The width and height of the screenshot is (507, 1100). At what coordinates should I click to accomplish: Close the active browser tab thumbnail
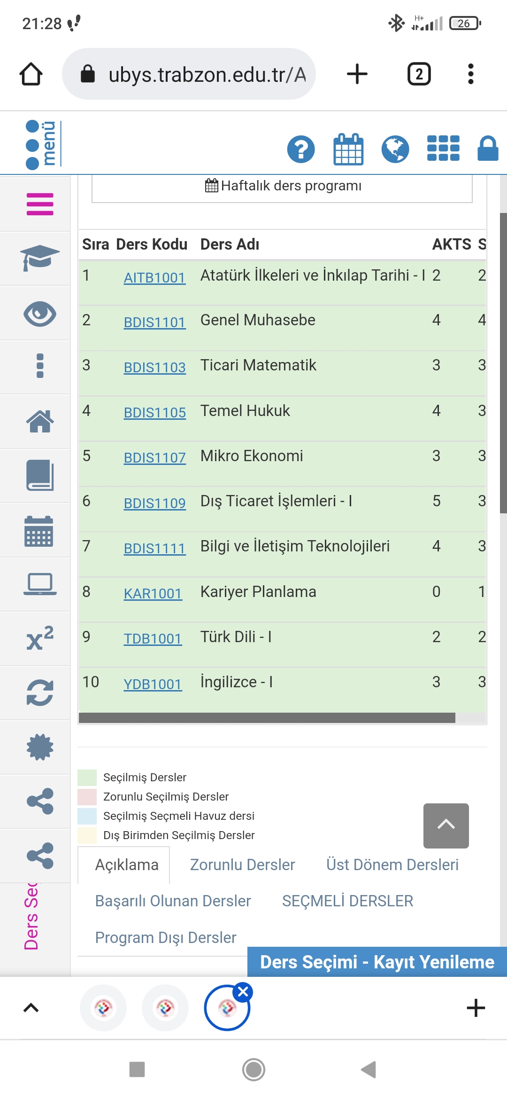[x=243, y=992]
